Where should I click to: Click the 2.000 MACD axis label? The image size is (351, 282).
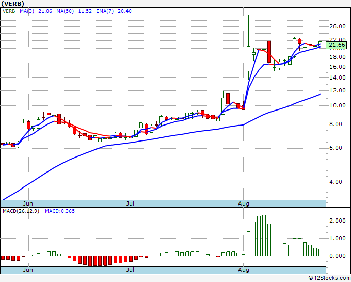(338, 221)
